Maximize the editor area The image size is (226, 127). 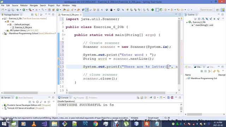coord(180,14)
